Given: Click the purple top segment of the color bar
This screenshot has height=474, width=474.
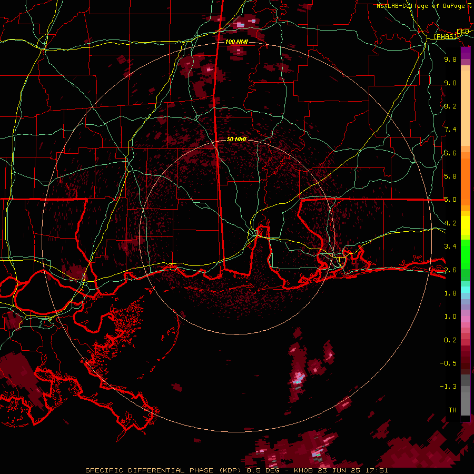Looking at the screenshot, I should [465, 53].
